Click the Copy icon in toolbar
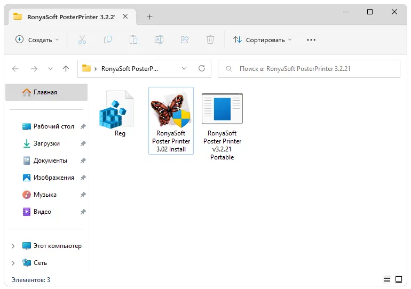 (108, 40)
